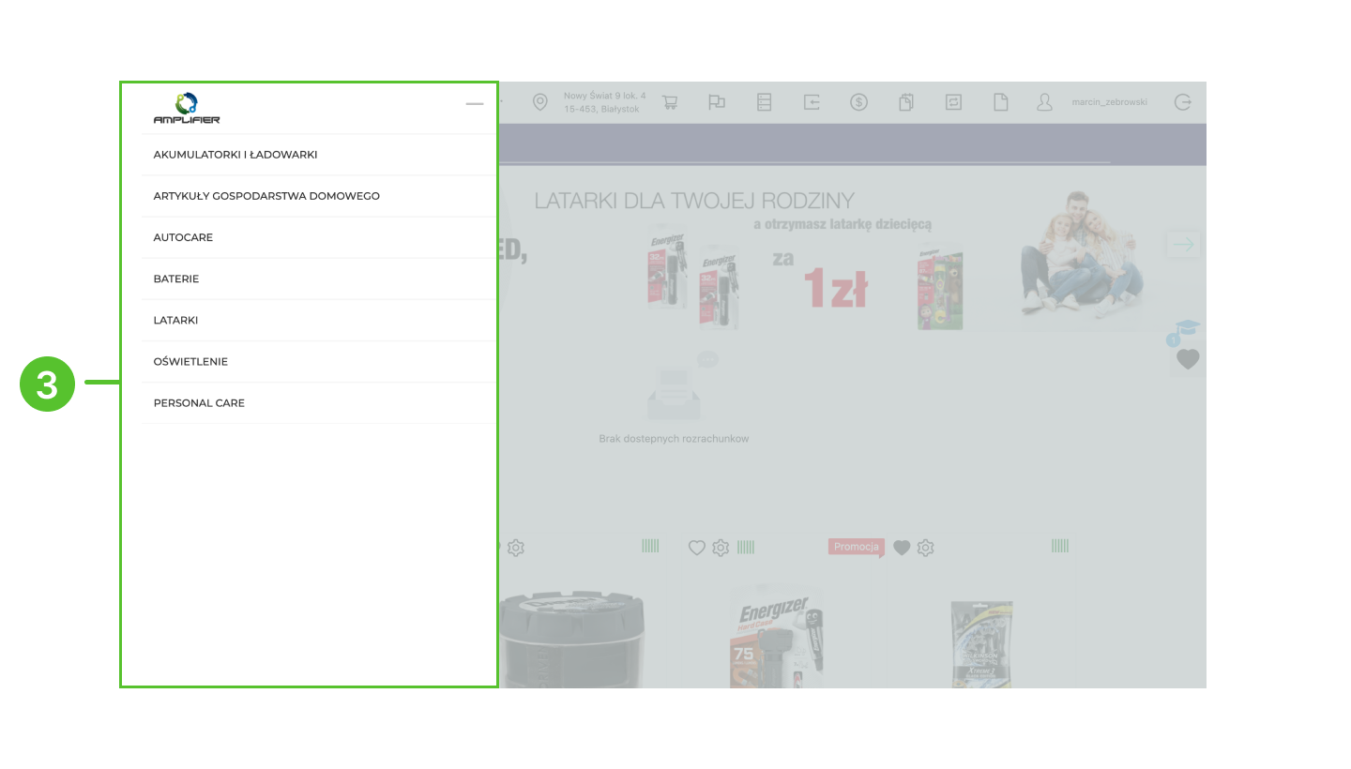Click the repeat arrows icon in header
1351x769 pixels.
953,102
